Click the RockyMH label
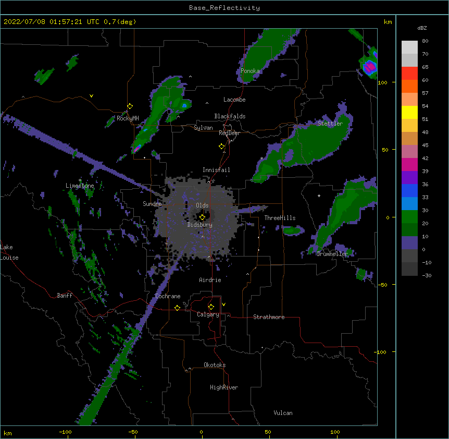The height and width of the screenshot is (439, 449). point(128,118)
